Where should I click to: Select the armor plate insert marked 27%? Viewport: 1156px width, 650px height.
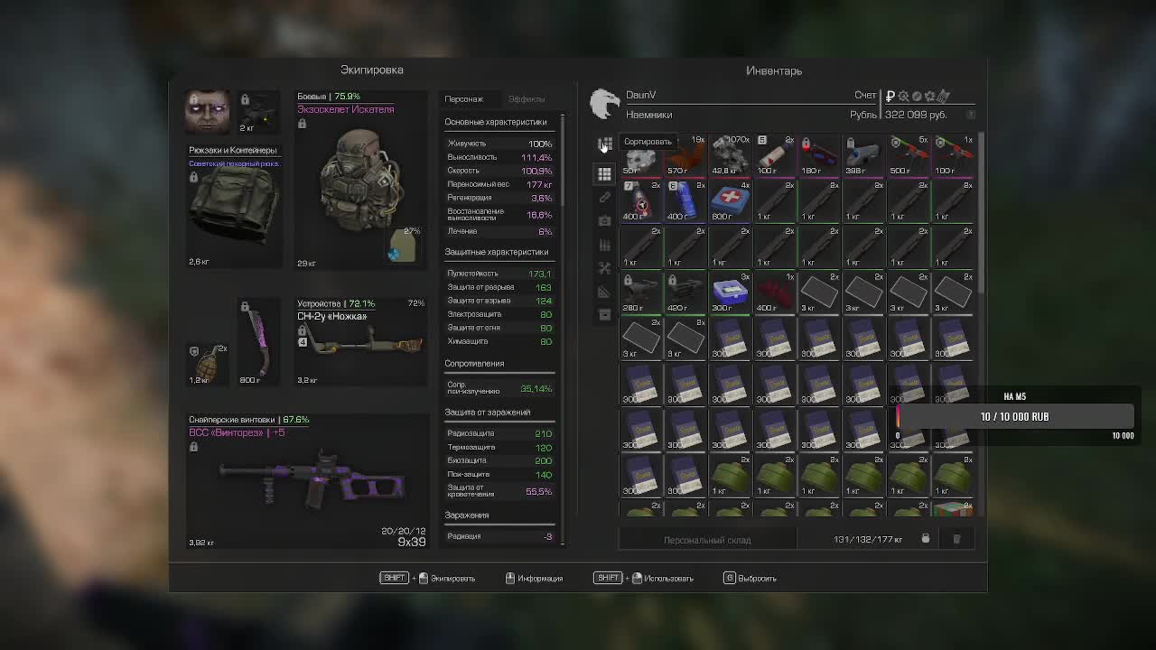[x=404, y=246]
